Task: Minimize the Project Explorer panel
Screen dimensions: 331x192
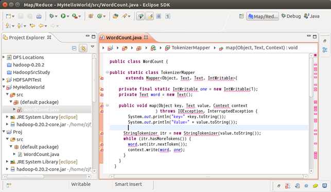Action: click(x=88, y=36)
